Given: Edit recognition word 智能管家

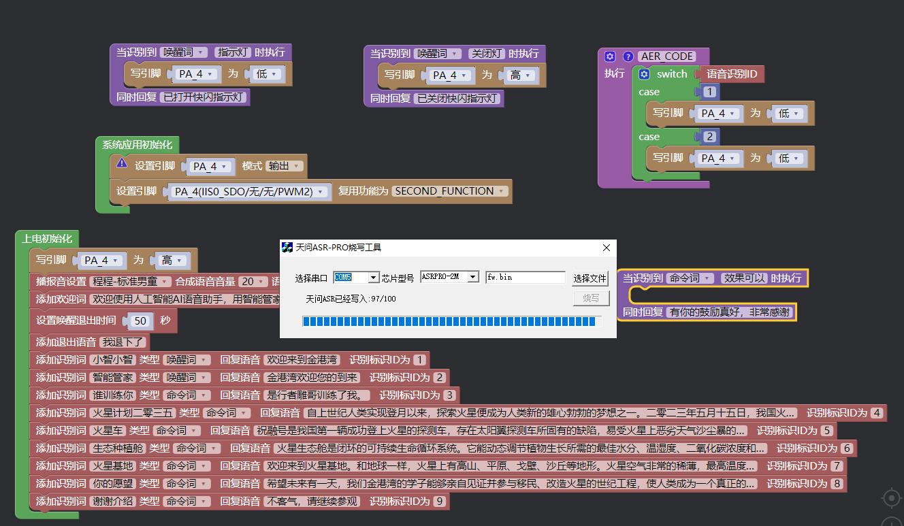Looking at the screenshot, I should coord(112,378).
